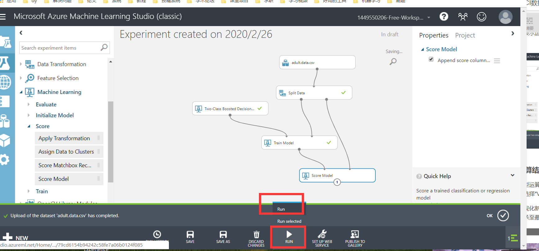Collapse the Score Model properties section
Screen dimensions: 539x251
[x=422, y=49]
